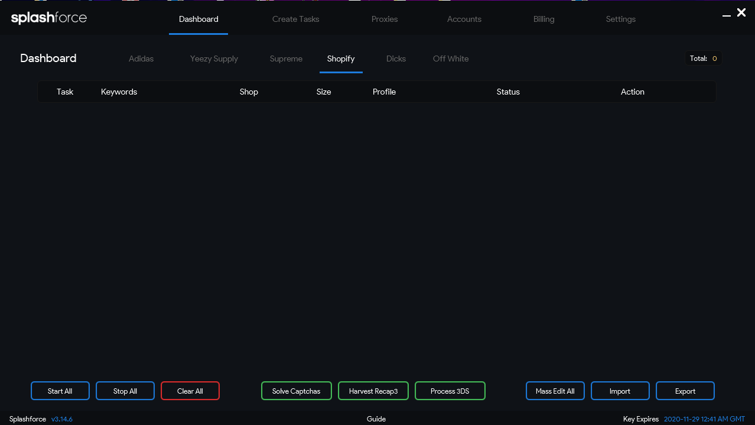Go to the Accounts tab

464,19
